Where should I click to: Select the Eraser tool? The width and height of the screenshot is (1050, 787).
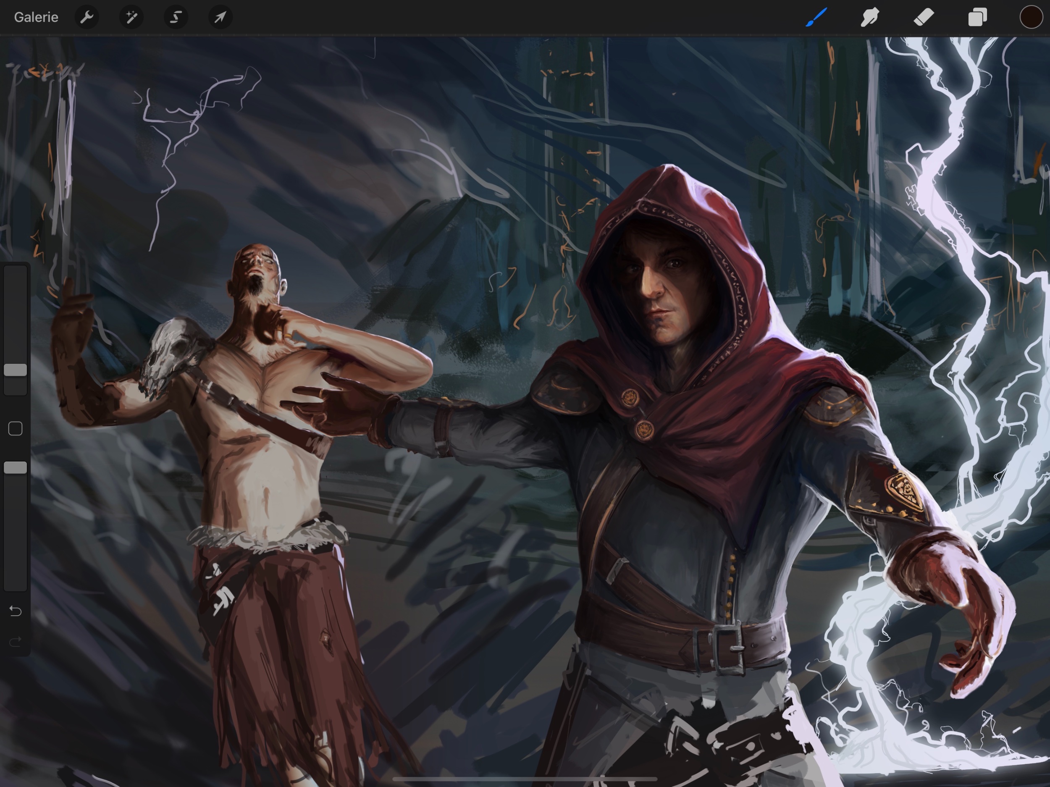tap(924, 18)
